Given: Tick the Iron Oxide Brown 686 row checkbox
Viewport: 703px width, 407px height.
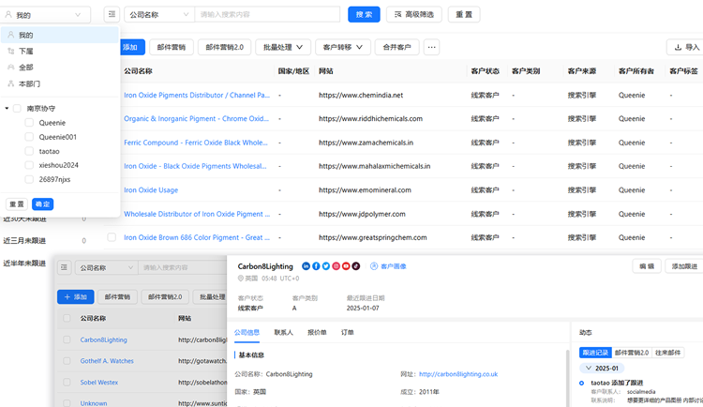Looking at the screenshot, I should [x=112, y=237].
